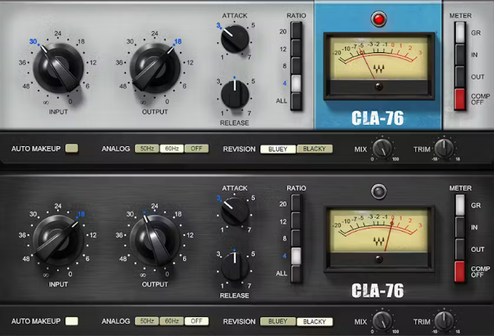Set meter to GR on the Blacky unit

point(460,205)
